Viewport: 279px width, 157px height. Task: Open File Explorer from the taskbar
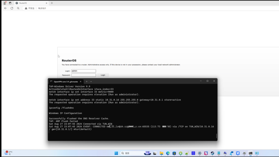[x=161, y=153]
